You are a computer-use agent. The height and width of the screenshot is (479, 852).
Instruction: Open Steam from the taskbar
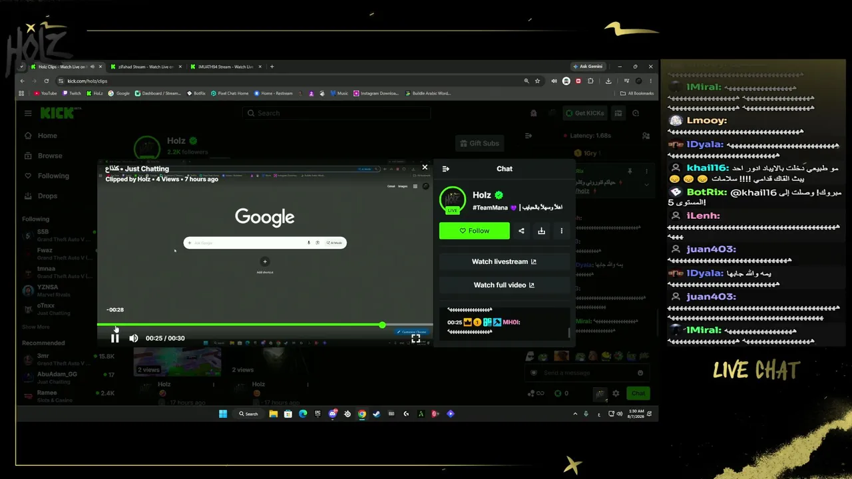click(x=377, y=414)
